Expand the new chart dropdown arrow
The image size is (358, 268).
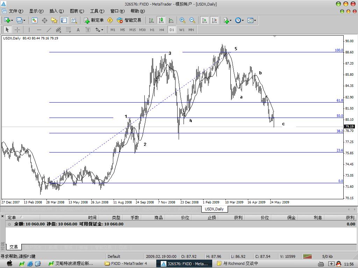pyautogui.click(x=12, y=20)
